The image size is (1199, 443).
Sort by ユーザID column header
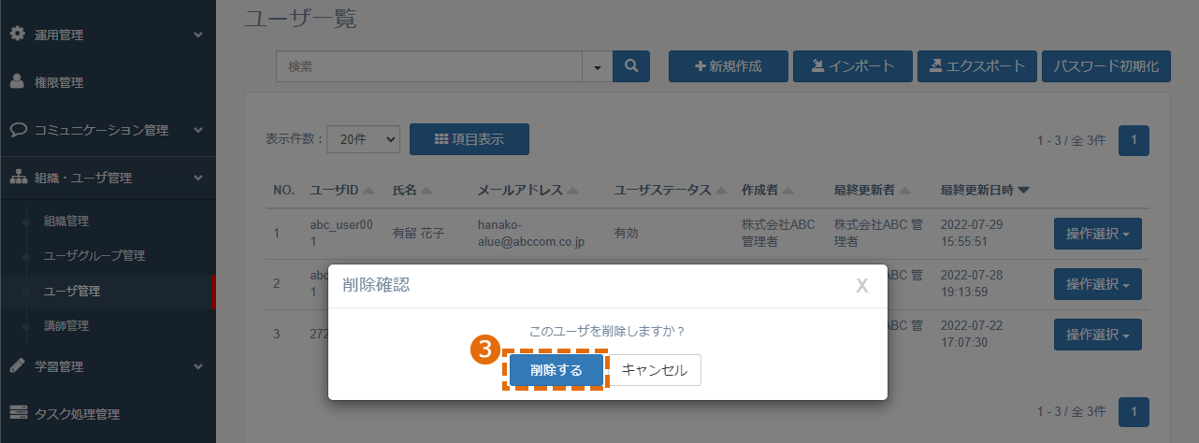(x=341, y=190)
